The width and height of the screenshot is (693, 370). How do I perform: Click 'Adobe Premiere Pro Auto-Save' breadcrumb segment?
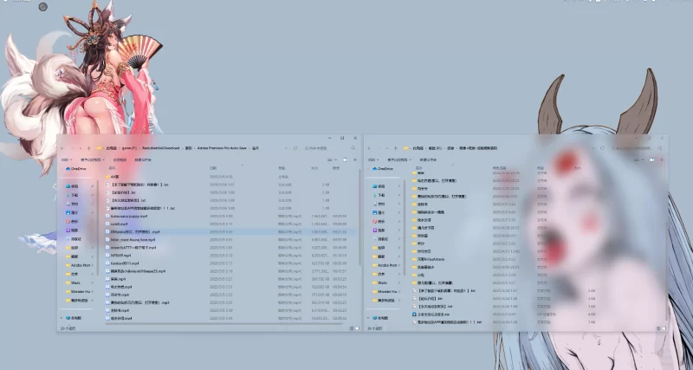click(x=223, y=148)
